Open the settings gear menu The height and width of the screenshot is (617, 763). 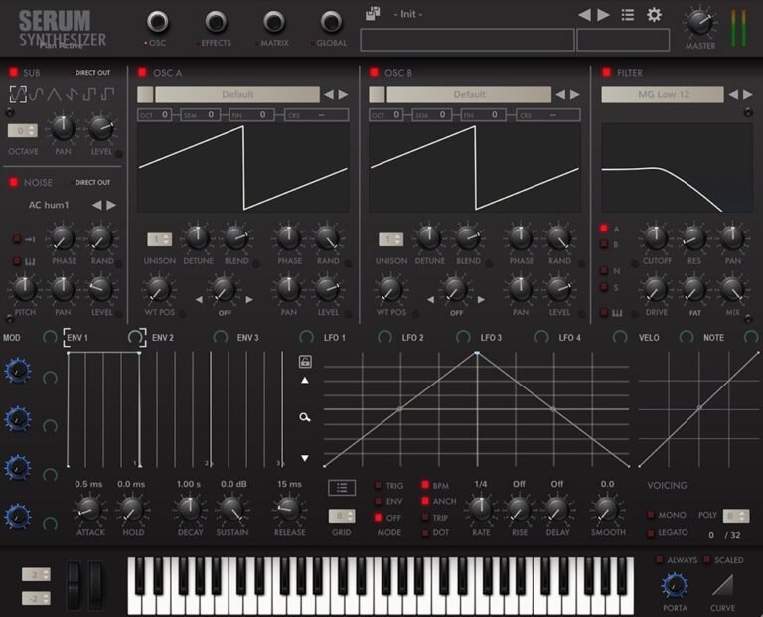pos(654,15)
